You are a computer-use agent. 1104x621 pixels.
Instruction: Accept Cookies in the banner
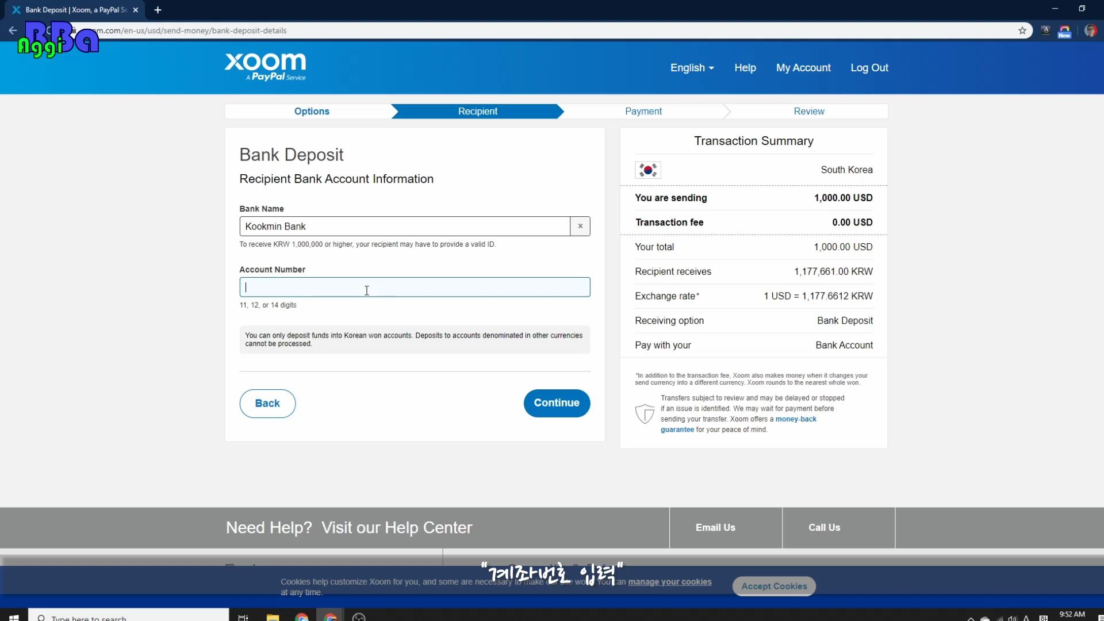(774, 586)
